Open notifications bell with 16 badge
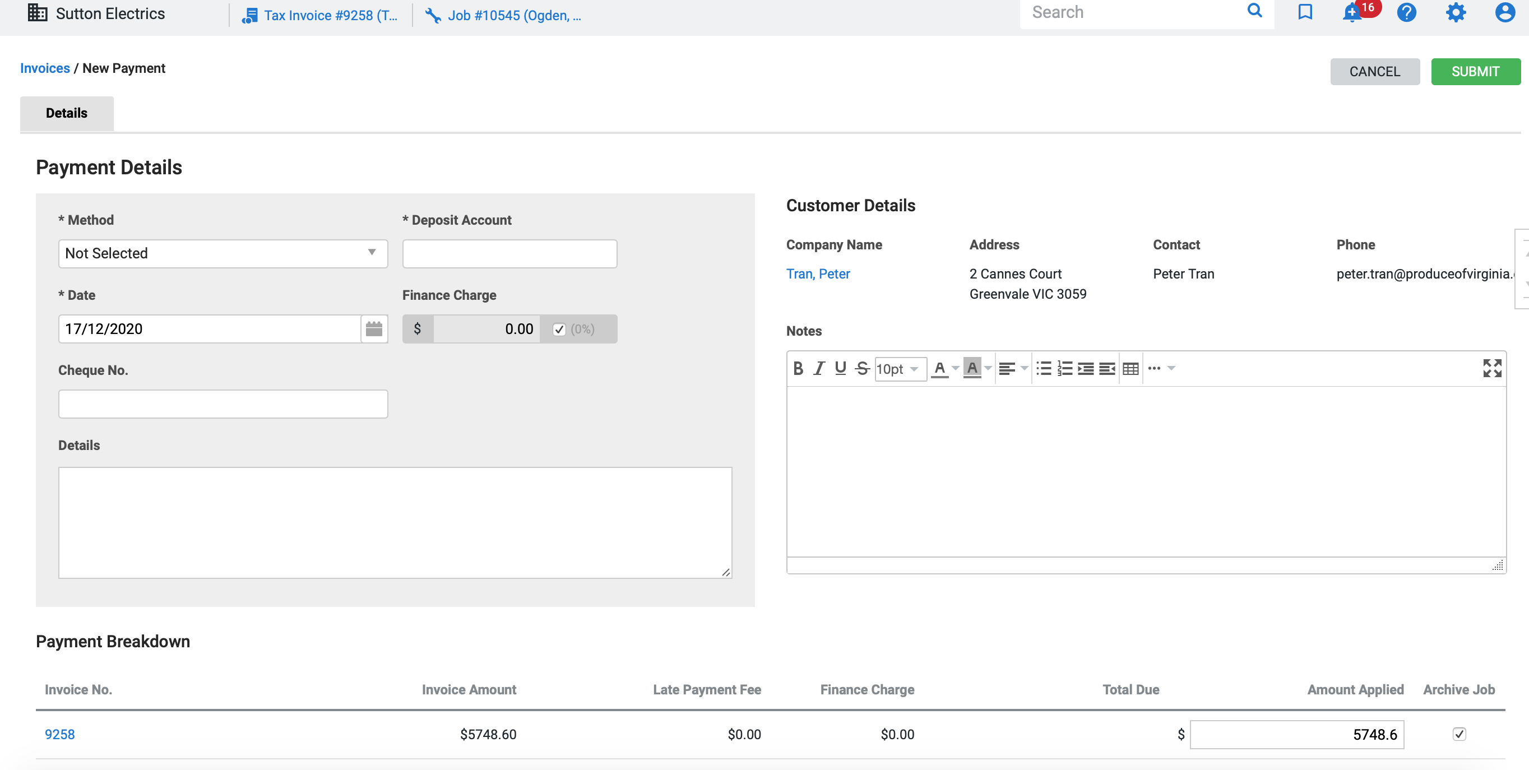 tap(1352, 12)
